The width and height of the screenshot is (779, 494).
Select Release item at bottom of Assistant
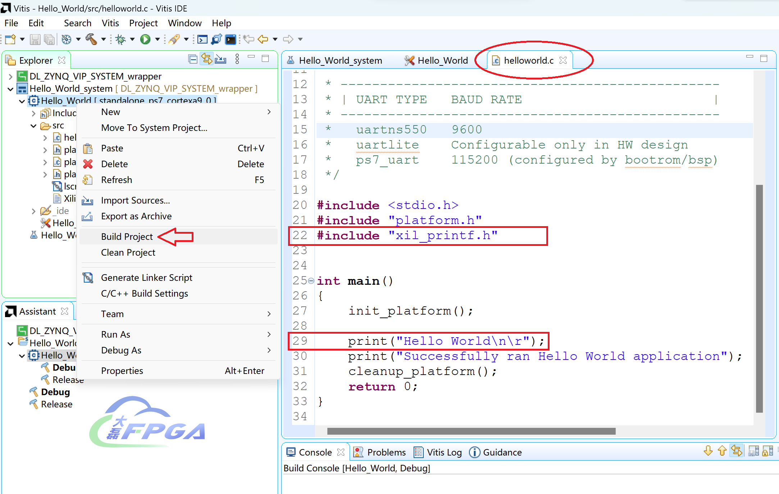pyautogui.click(x=51, y=404)
